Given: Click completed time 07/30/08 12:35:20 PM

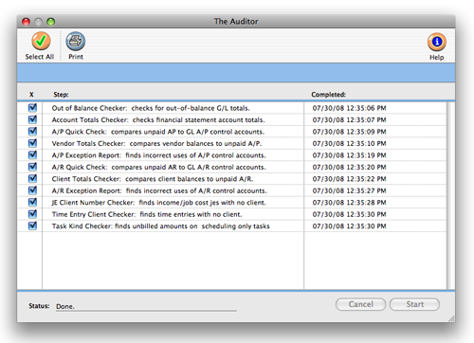Looking at the screenshot, I should click(349, 167).
